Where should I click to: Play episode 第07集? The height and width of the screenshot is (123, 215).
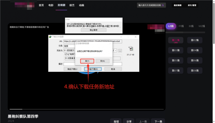pos(176,71)
